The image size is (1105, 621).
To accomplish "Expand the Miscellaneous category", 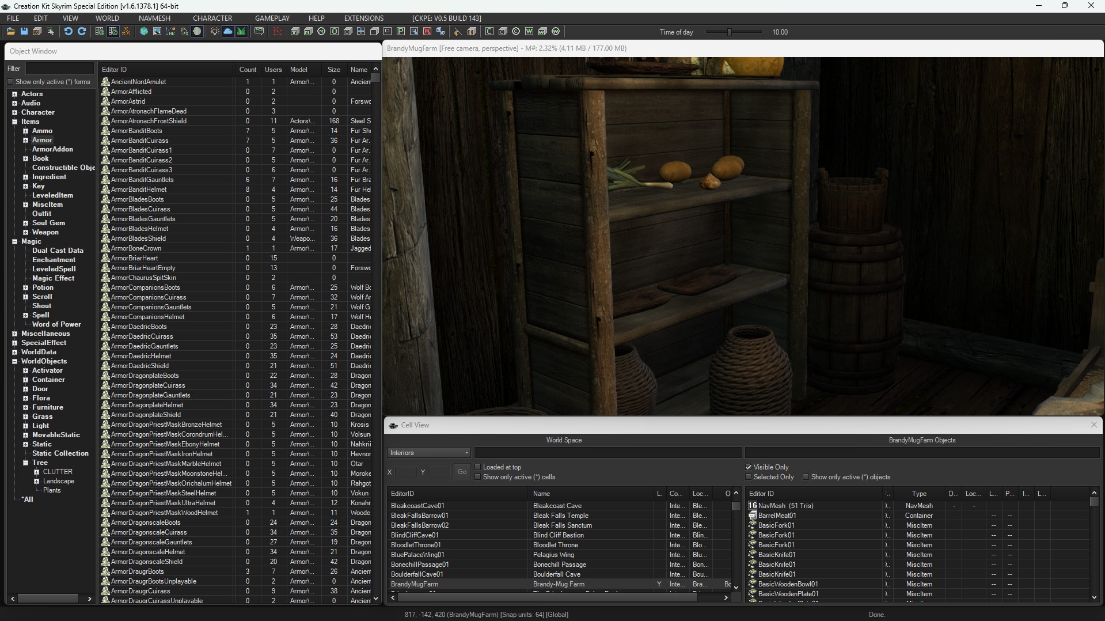I will tap(14, 334).
